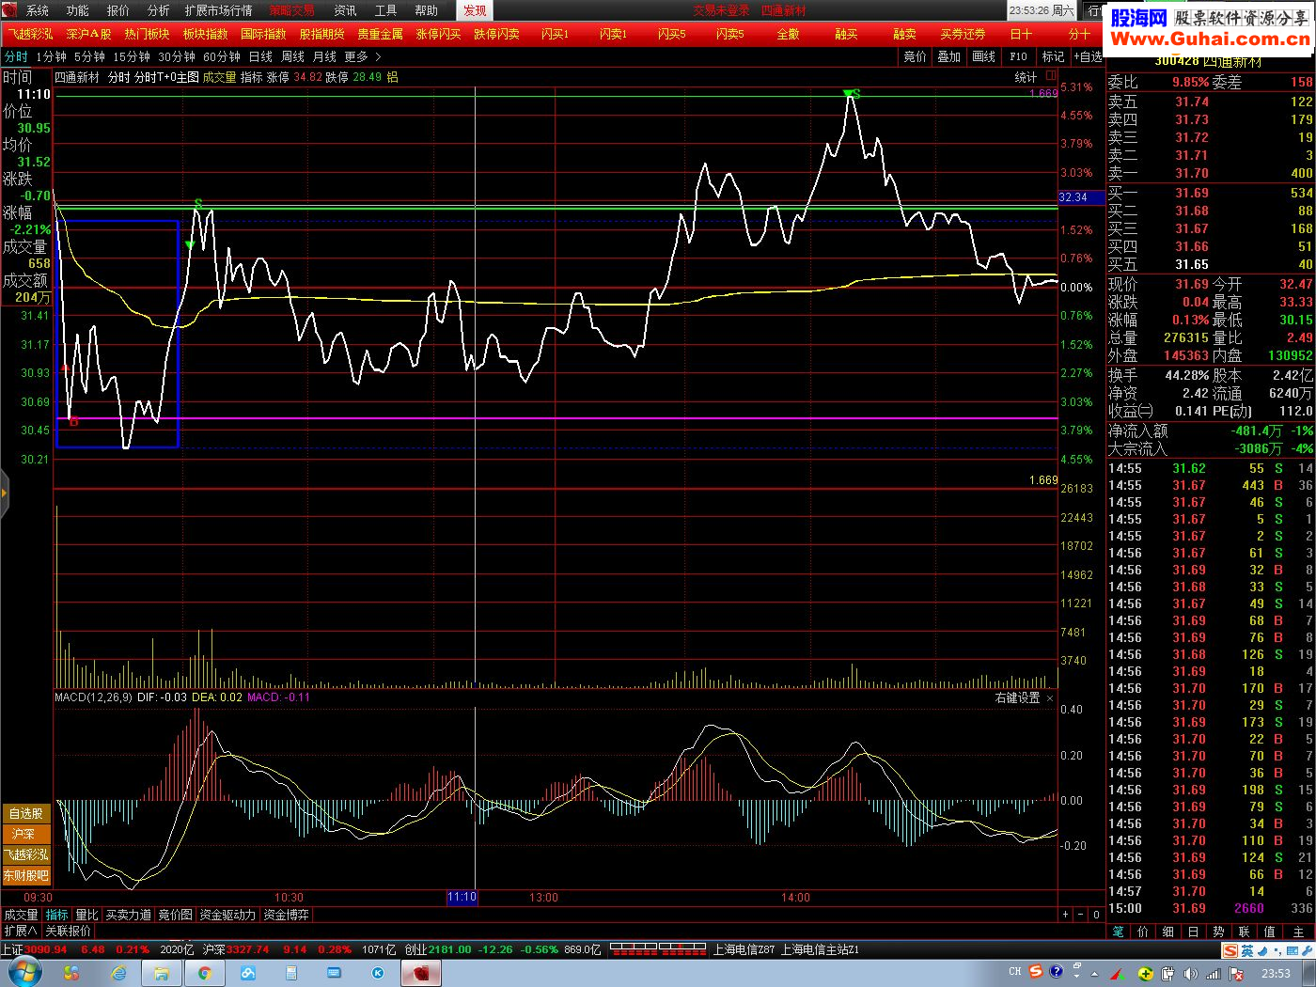Click the 涨停闪买 toolbar button
1316x987 pixels.
439,34
